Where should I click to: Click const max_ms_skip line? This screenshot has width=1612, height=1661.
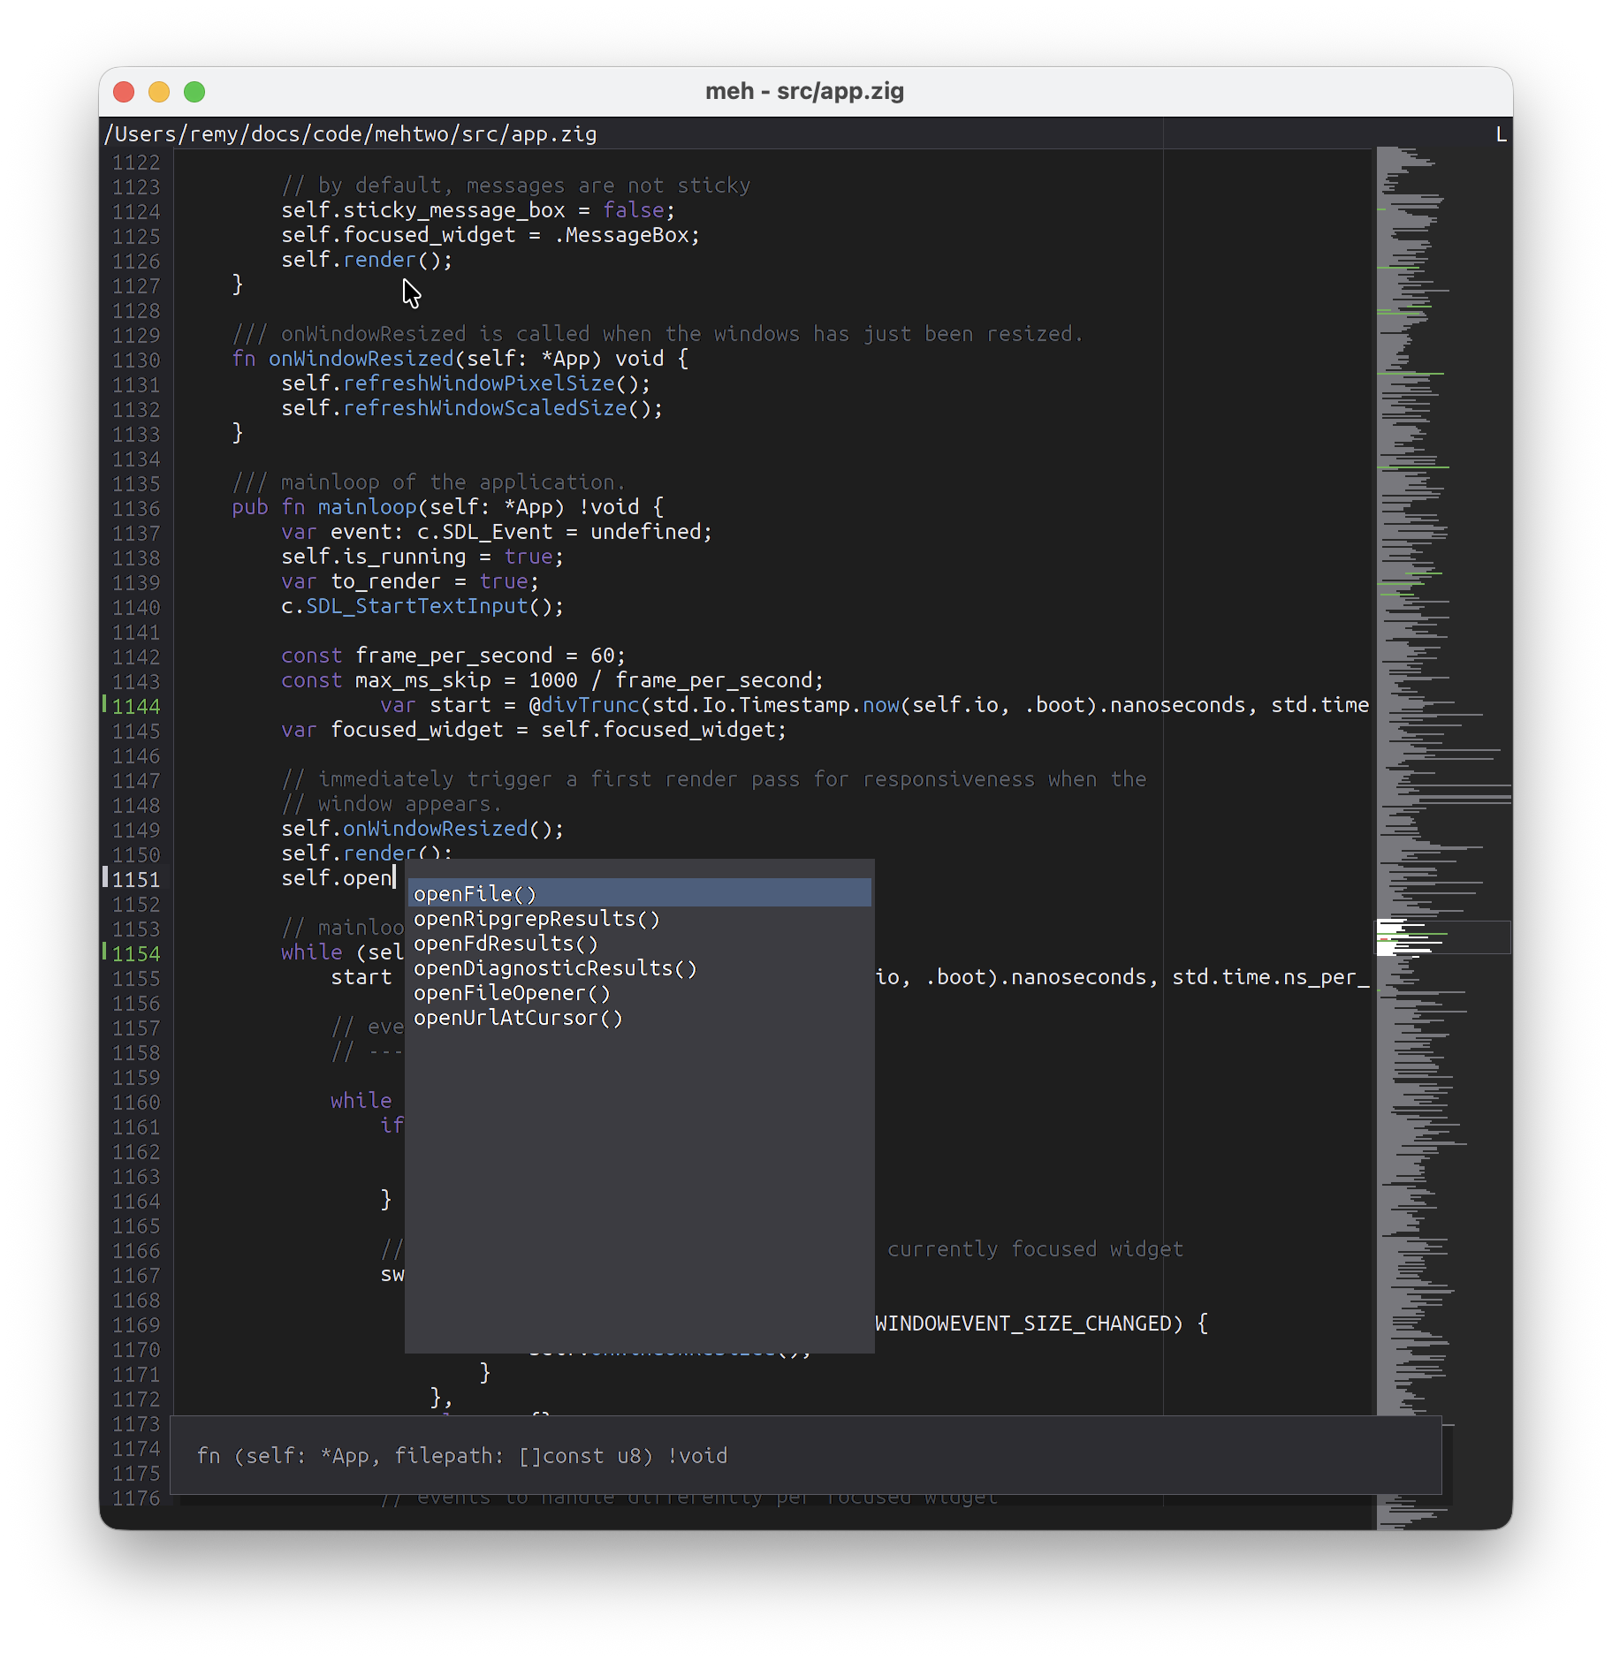tap(552, 680)
